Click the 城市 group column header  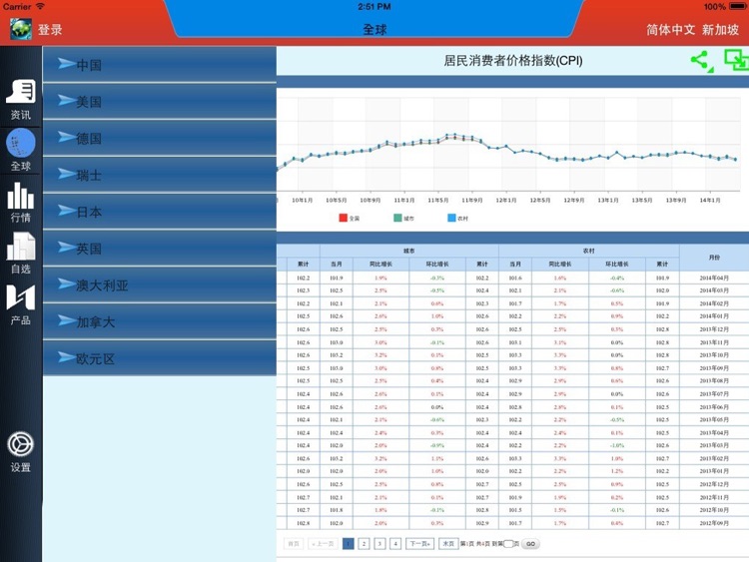pyautogui.click(x=409, y=251)
